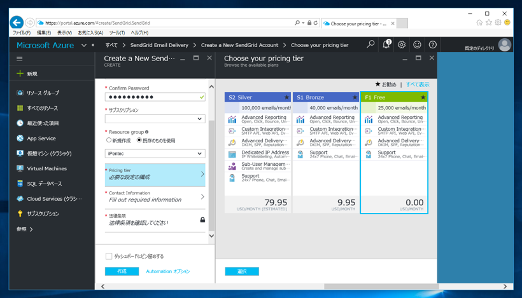Image resolution: width=522 pixels, height=298 pixels.
Task: Expand the Azure directory chevron next to logo
Action: 84,45
